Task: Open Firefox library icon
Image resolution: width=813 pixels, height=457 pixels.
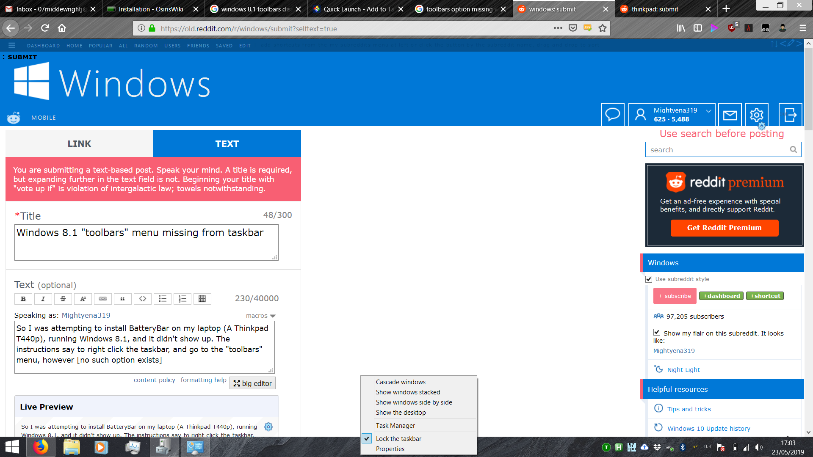Action: [x=681, y=28]
